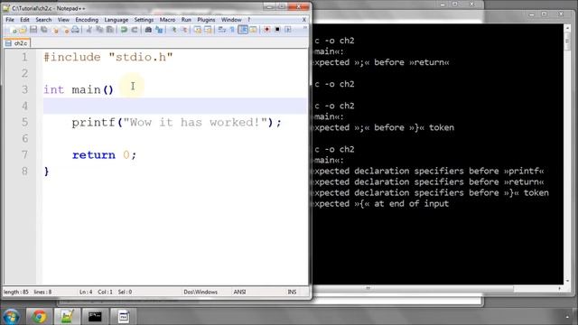This screenshot has height=325, width=578.
Task: Click 'Ln : 4' in the status bar
Action: click(x=86, y=292)
